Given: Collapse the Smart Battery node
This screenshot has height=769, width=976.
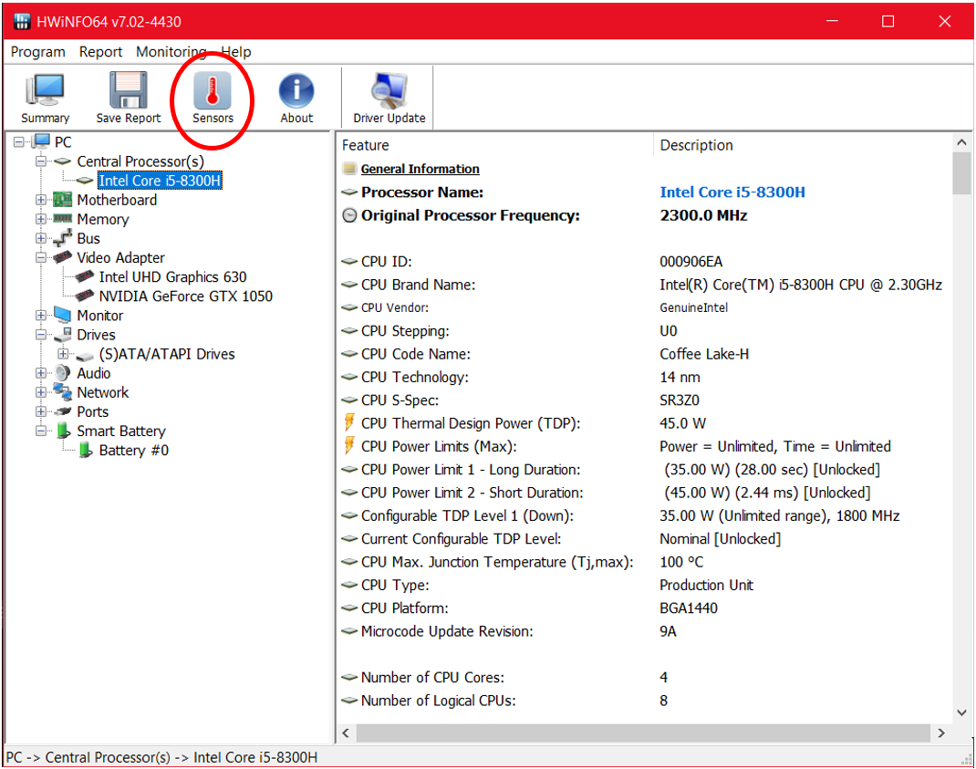Looking at the screenshot, I should 41,431.
